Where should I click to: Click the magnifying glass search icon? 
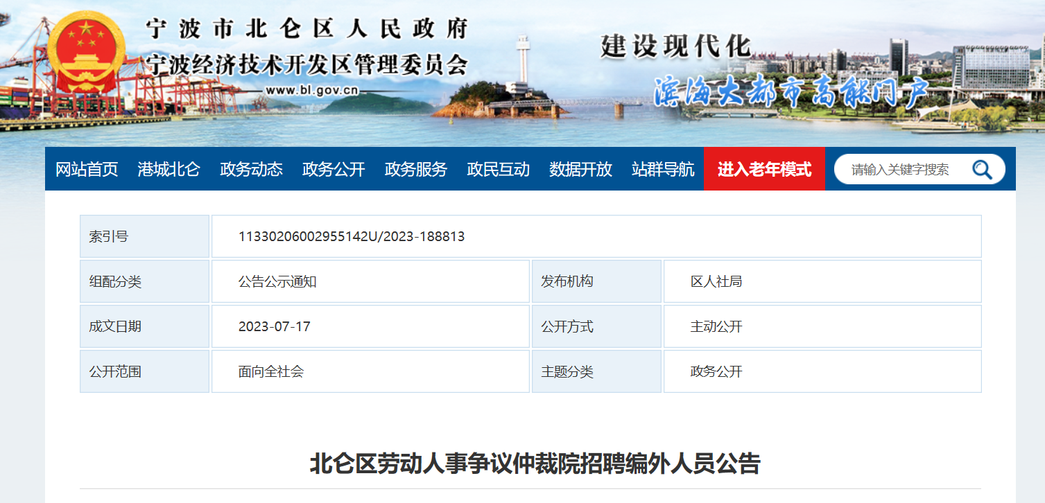(x=981, y=169)
